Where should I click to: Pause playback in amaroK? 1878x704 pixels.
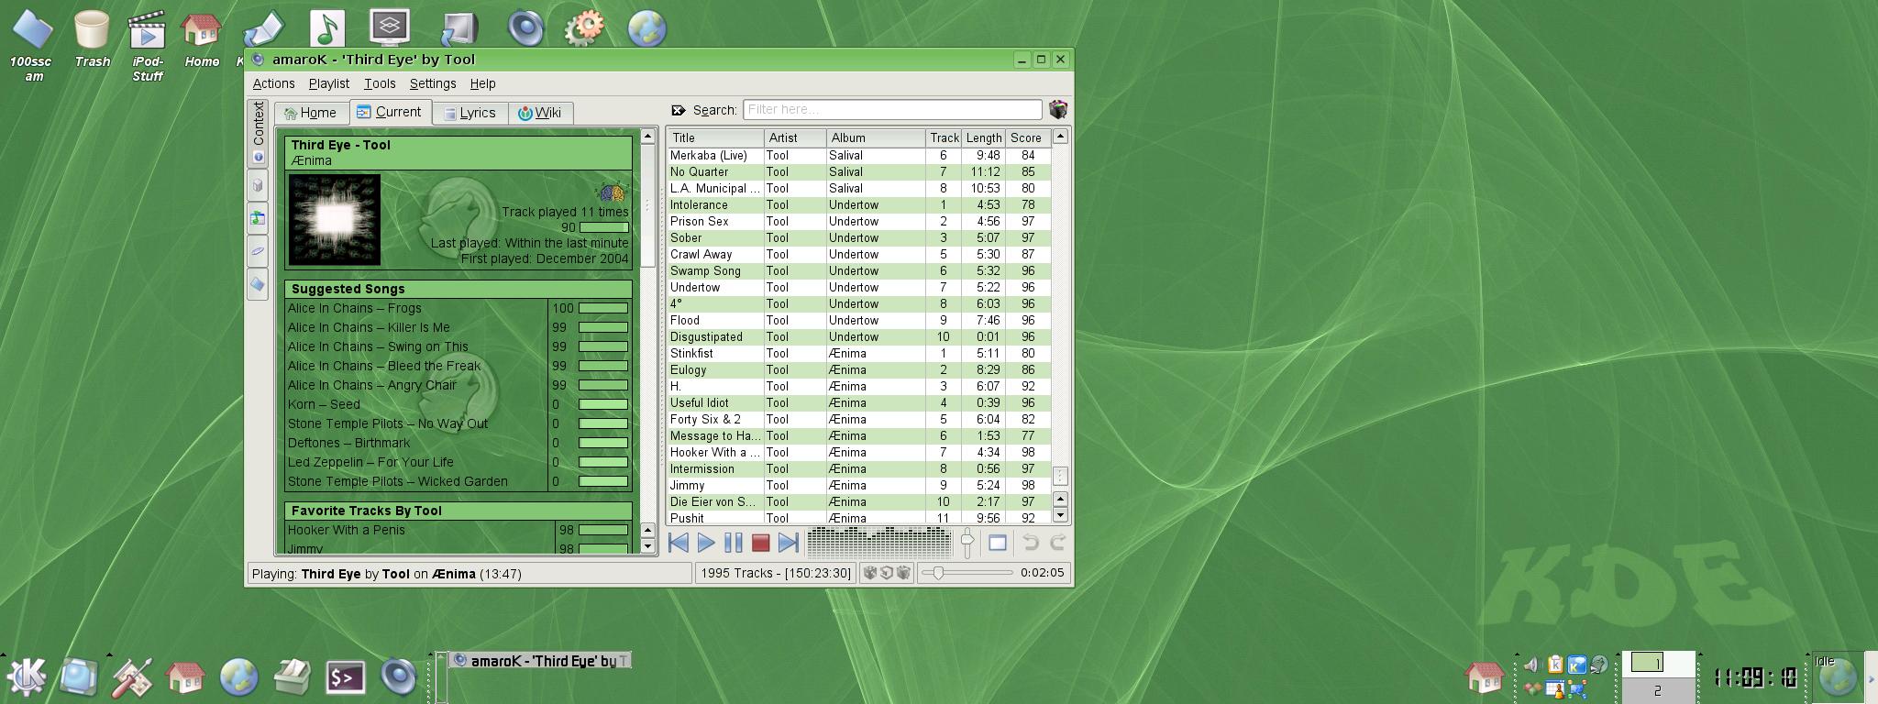[734, 543]
